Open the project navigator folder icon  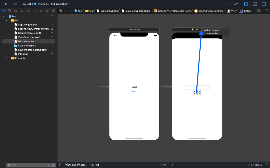click(x=3, y=11)
